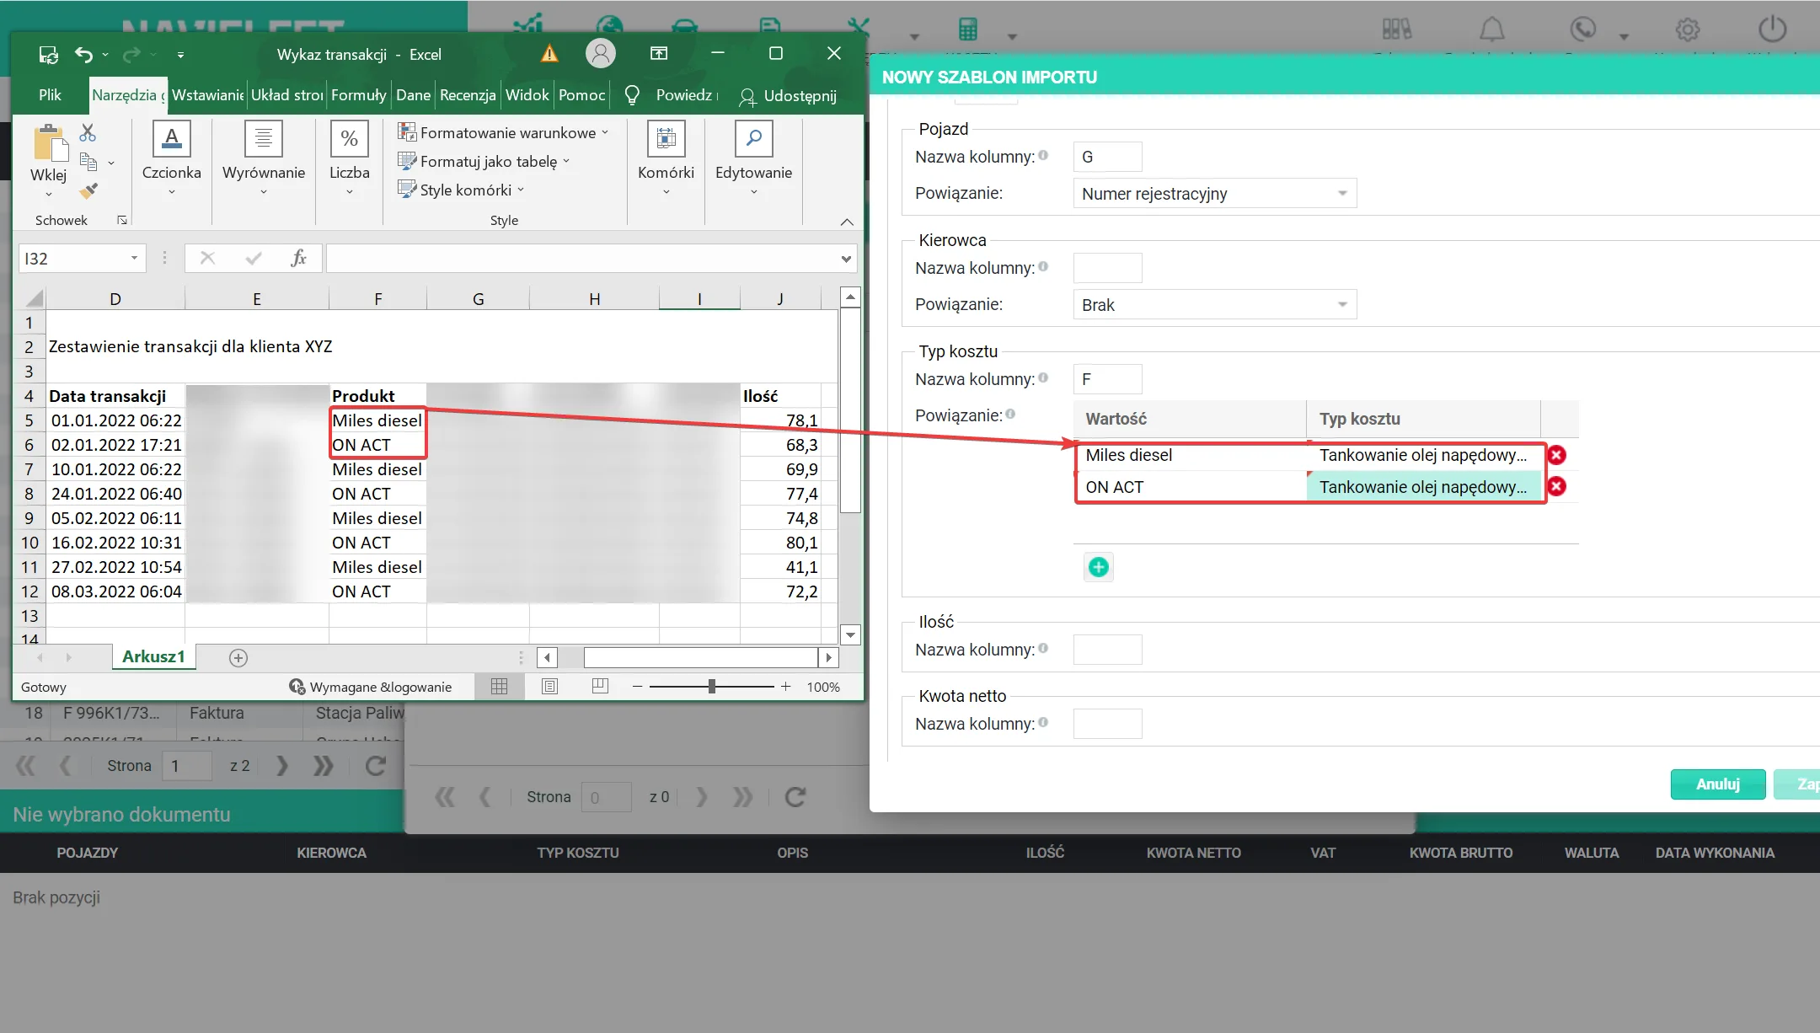Click the Excel zoom slider handle
This screenshot has width=1820, height=1033.
712,687
